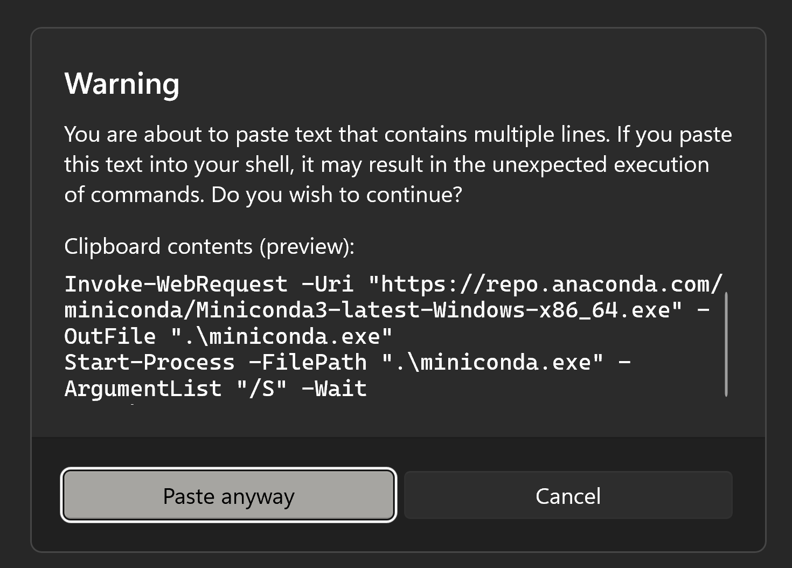Click the ArgumentList "/S" -Wait line

(x=216, y=389)
